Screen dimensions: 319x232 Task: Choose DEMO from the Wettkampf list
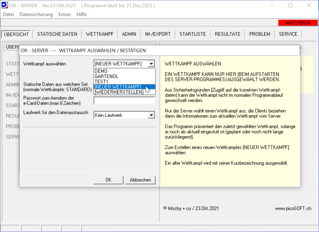[x=101, y=71]
